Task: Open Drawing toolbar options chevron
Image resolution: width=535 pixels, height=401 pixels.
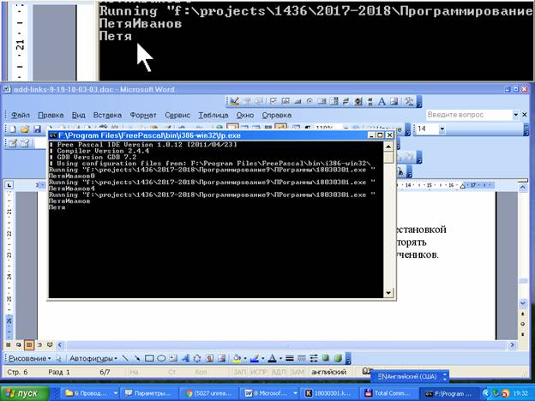Action: [x=348, y=359]
